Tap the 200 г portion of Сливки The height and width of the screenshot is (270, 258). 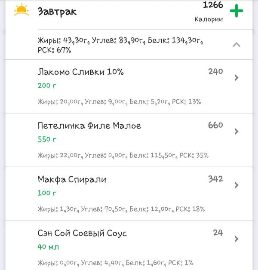pyautogui.click(x=47, y=86)
